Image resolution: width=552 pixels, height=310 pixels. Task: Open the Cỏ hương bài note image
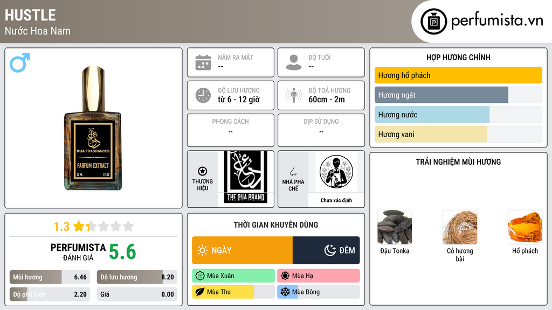point(460,227)
